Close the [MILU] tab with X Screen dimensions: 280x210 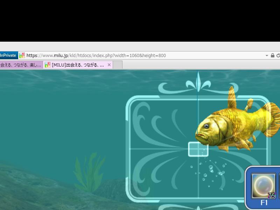[109, 65]
